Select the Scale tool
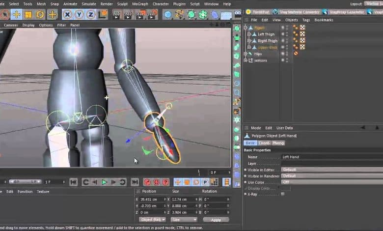The image size is (383, 231). coord(28,15)
